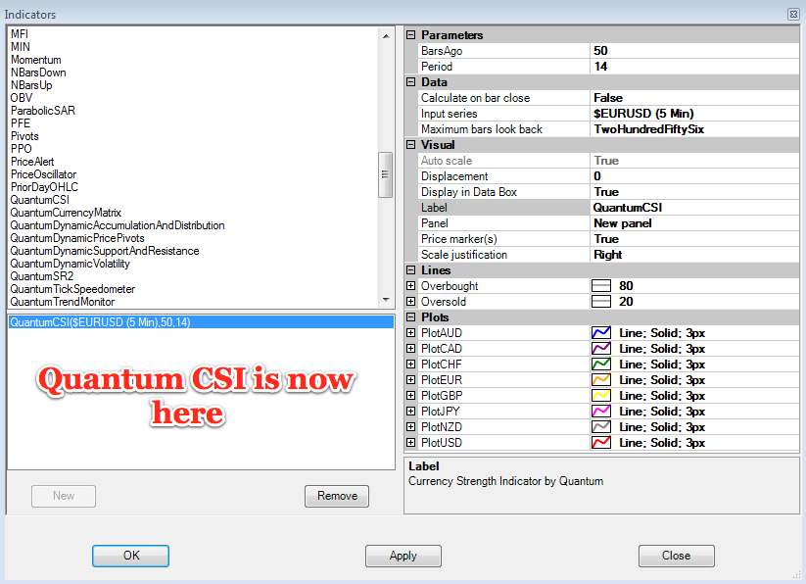Change the Price marker(s) value
The image size is (806, 584).
694,238
